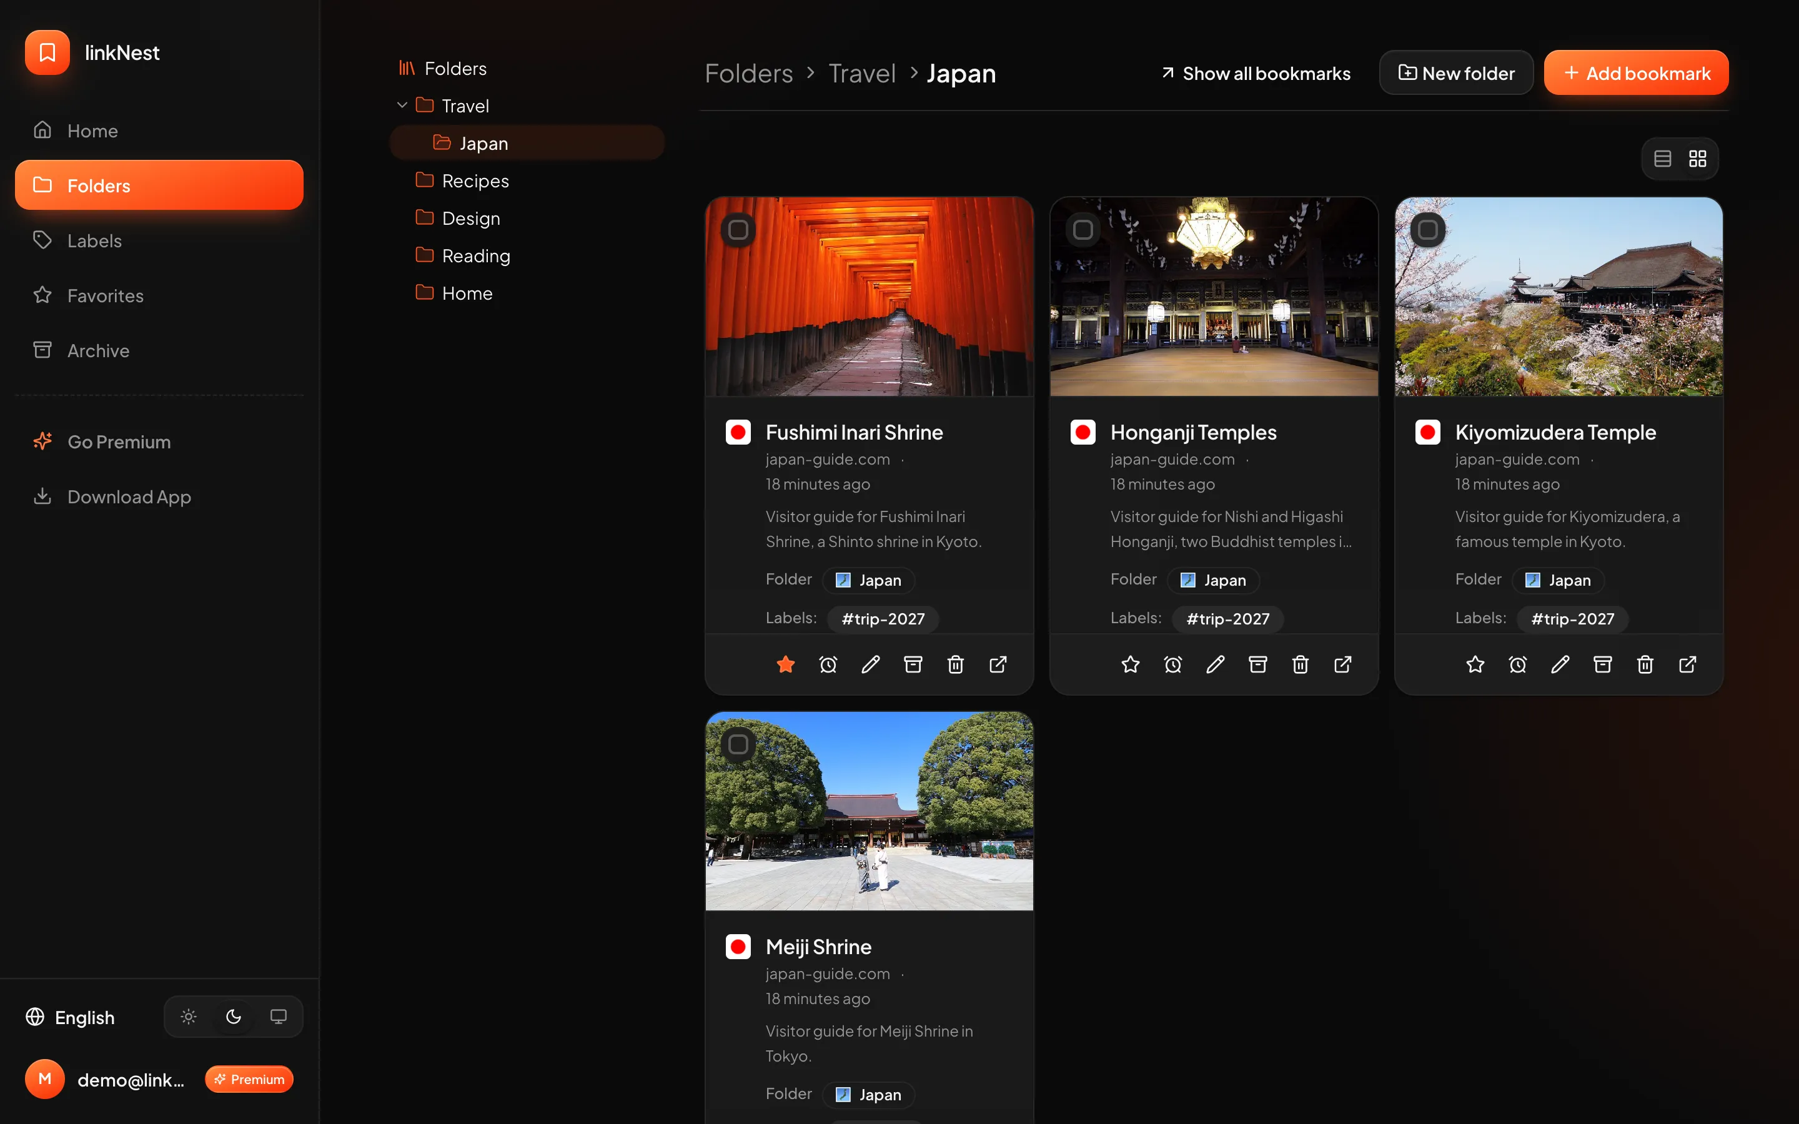
Task: Go to Home in sidebar
Action: point(159,130)
